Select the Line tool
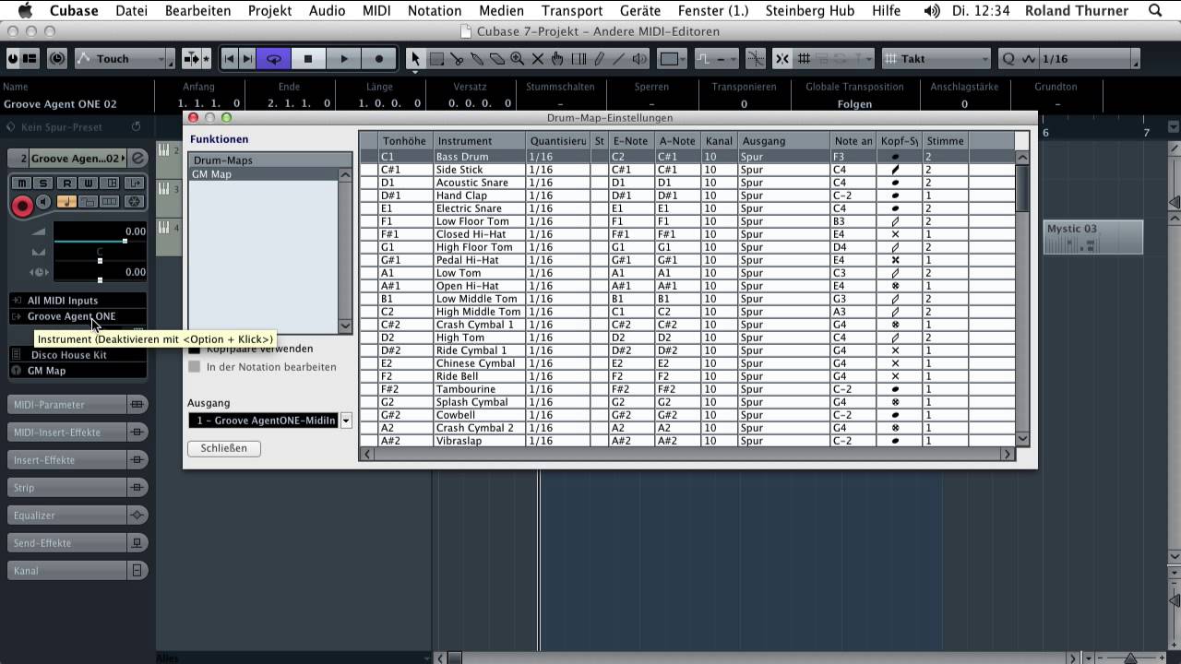Viewport: 1181px width, 664px height. coord(619,59)
